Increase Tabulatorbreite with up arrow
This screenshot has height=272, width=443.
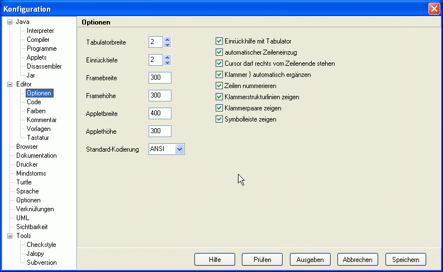(167, 40)
